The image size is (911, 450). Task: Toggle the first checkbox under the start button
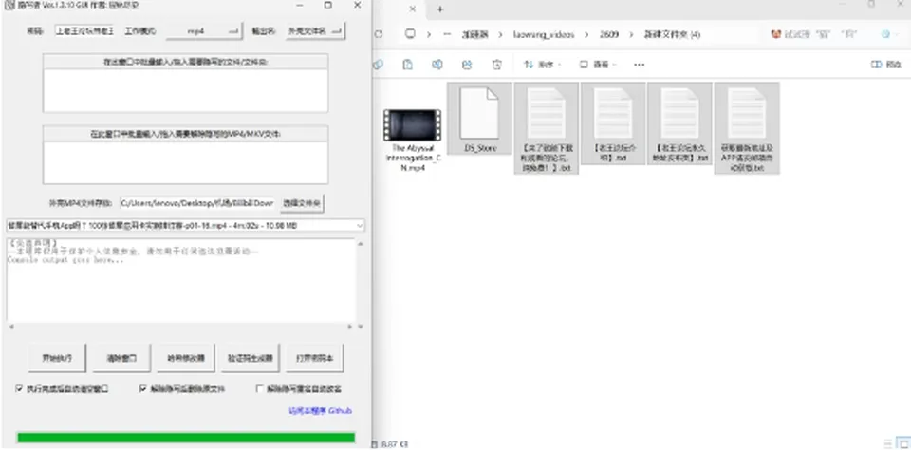(19, 388)
